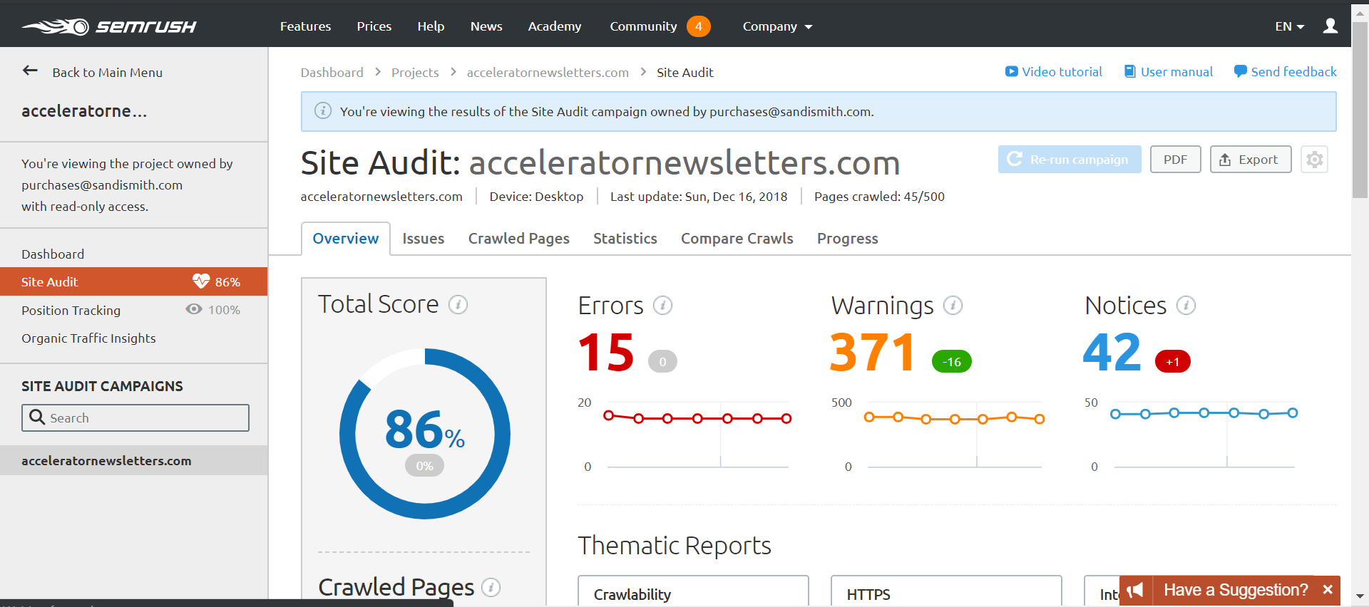
Task: Click the Errors count 15
Action: pos(606,352)
